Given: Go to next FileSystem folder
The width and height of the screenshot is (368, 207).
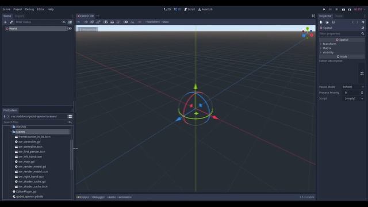Looking at the screenshot, I should click(8, 116).
